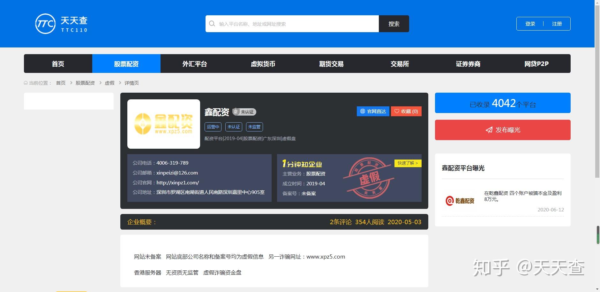The image size is (600, 292).
Task: Click the 详情页 breadcrumb item
Action: click(131, 83)
